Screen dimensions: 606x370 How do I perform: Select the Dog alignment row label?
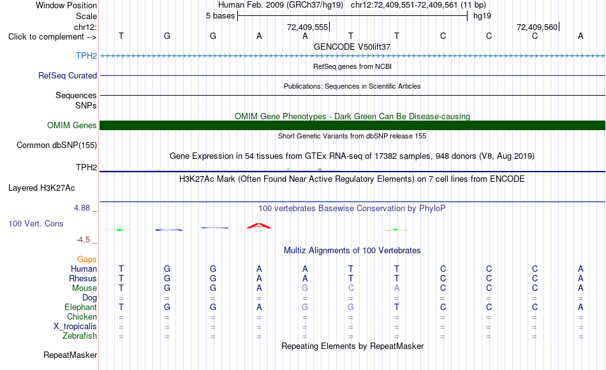[89, 298]
